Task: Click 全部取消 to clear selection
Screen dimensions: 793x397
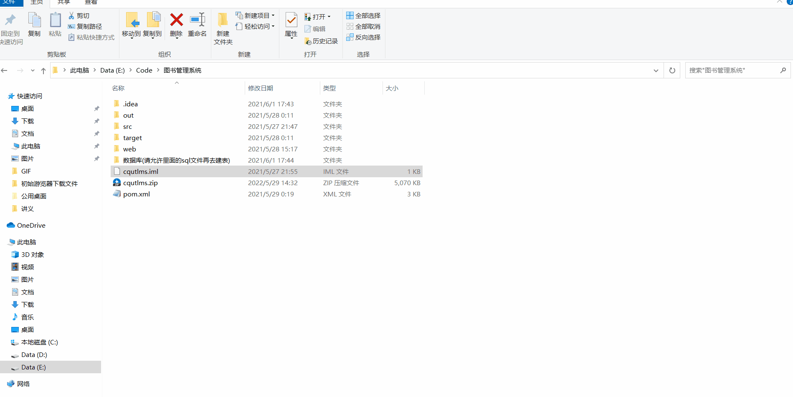Action: click(x=362, y=26)
